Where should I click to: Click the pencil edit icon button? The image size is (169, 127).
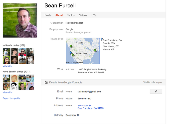[x=156, y=91]
